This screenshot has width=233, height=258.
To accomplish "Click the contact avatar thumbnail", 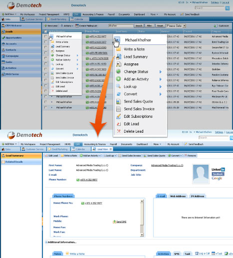I will pos(201,174).
